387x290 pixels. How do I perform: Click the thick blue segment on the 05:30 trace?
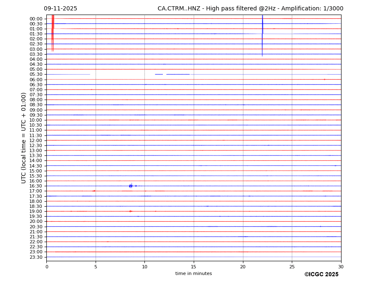tap(178, 74)
